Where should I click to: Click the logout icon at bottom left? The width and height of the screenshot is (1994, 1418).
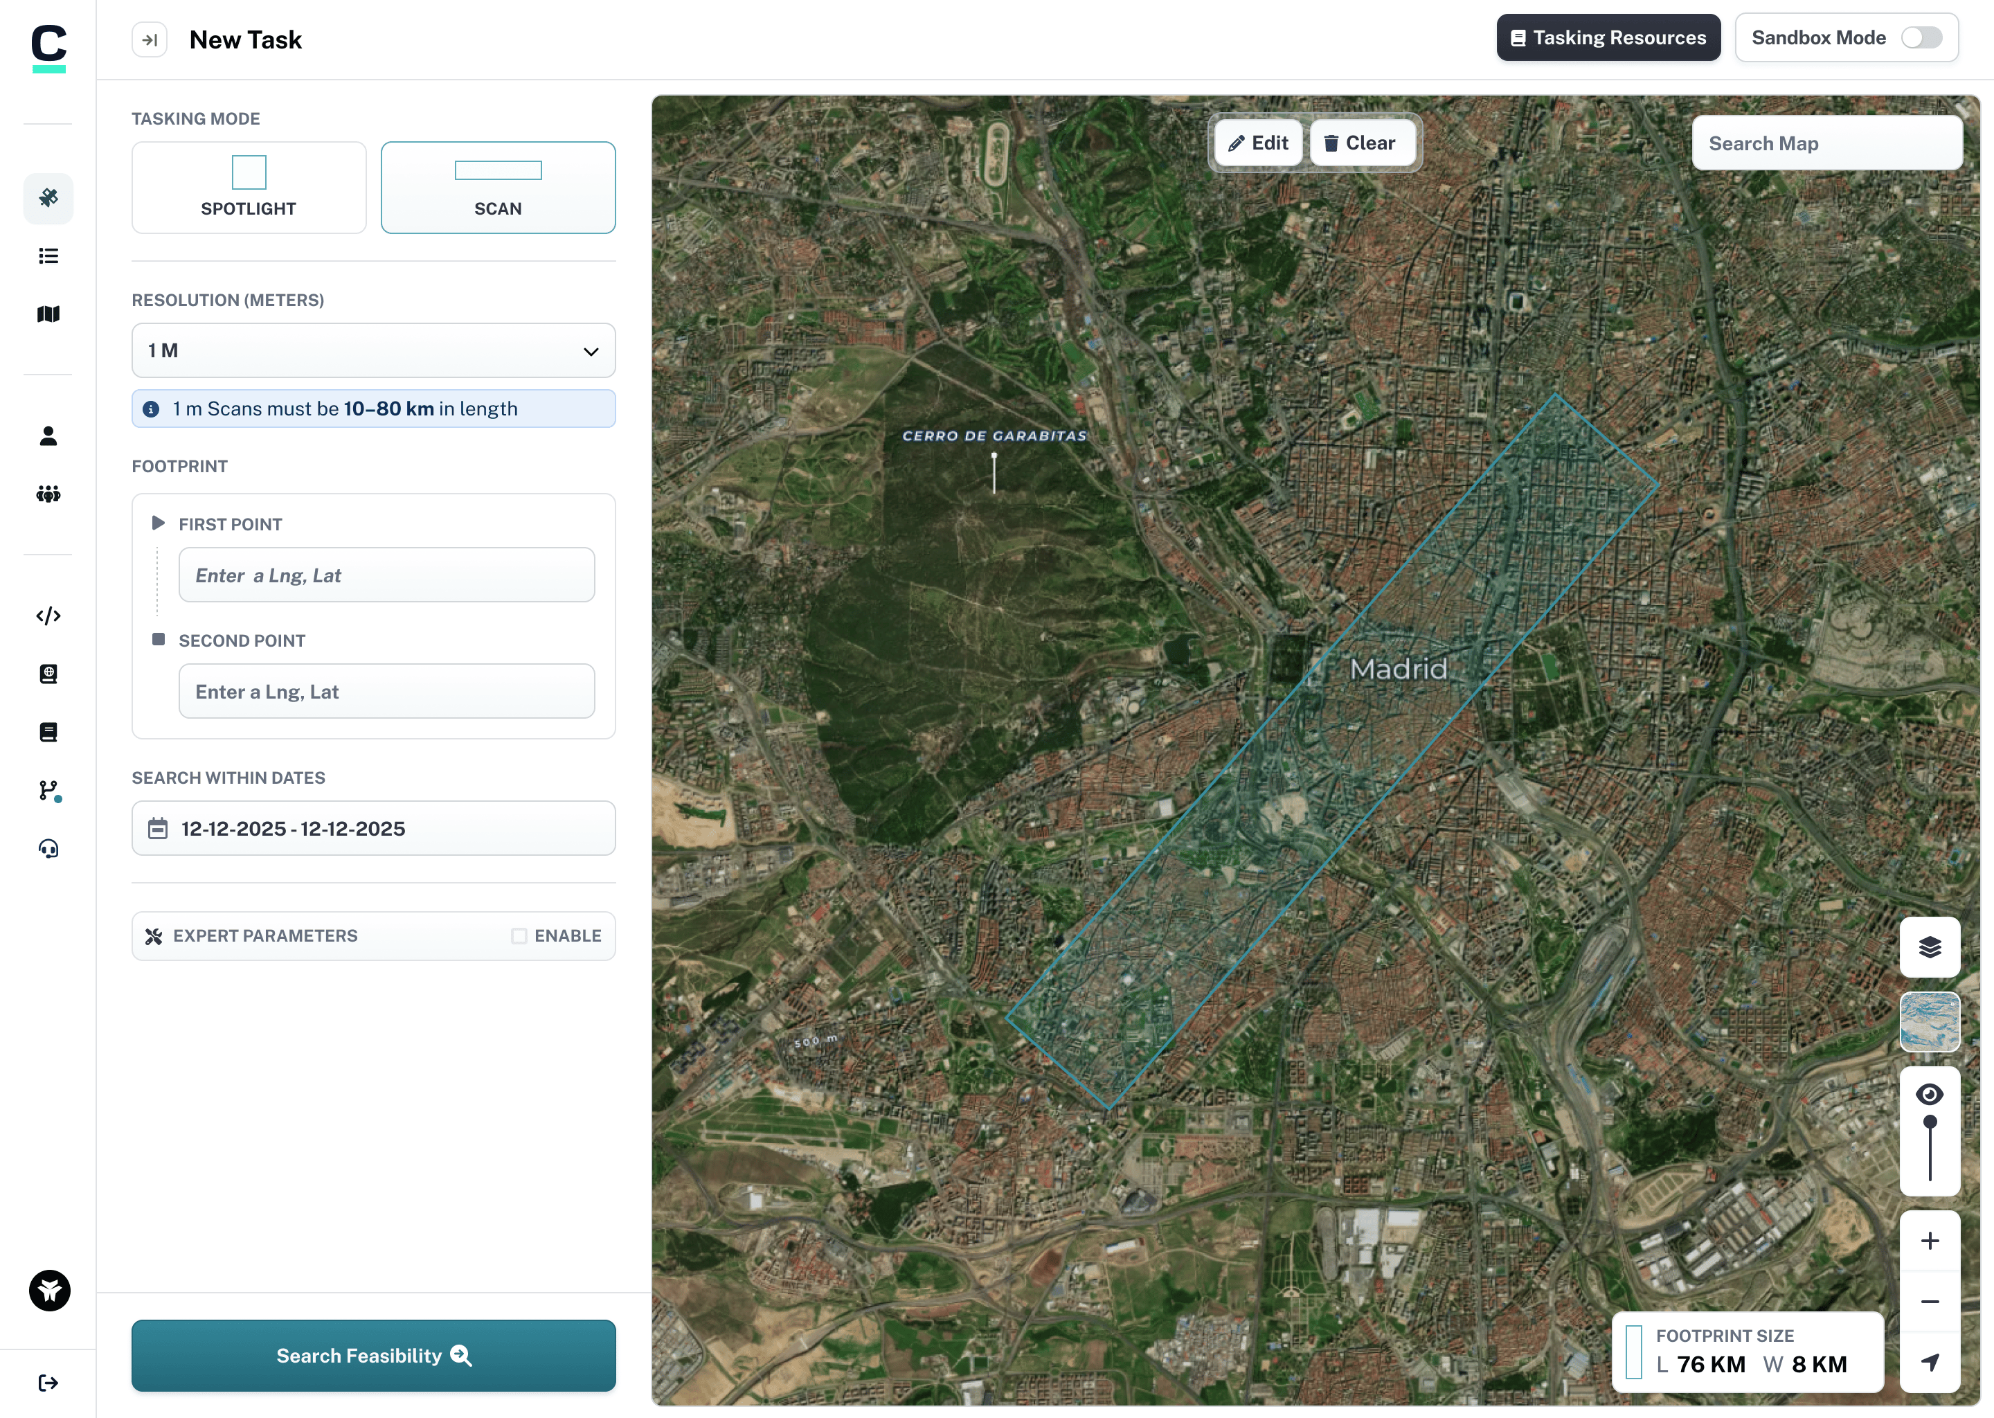click(x=48, y=1383)
